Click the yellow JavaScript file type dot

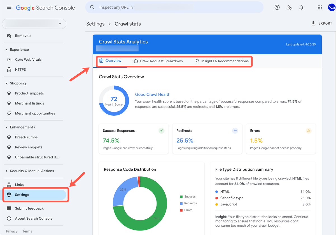click(x=217, y=204)
